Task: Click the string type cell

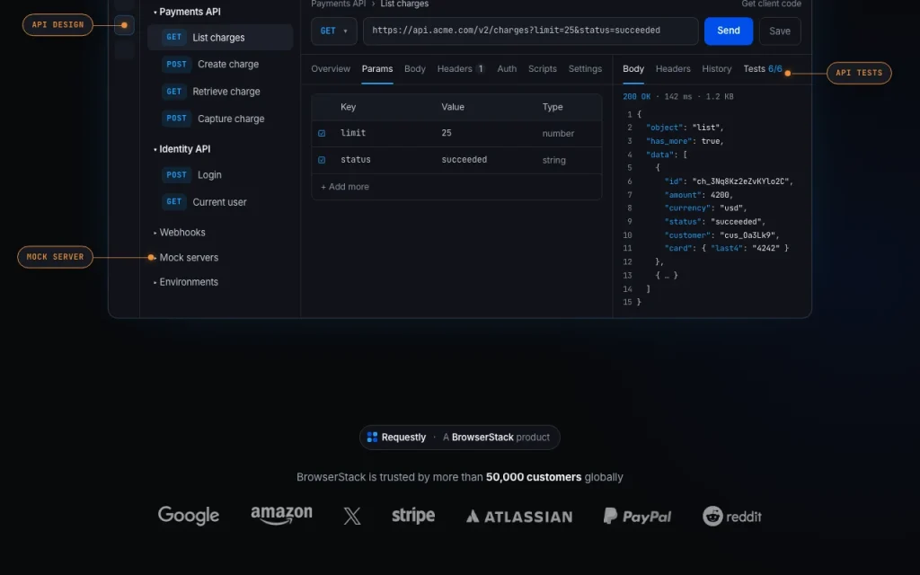Action: coord(553,160)
